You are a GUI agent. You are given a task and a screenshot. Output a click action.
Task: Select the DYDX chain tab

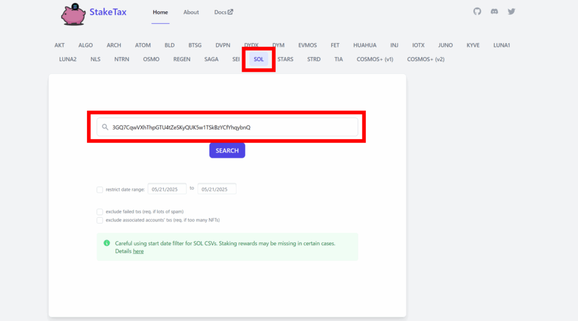tap(251, 45)
